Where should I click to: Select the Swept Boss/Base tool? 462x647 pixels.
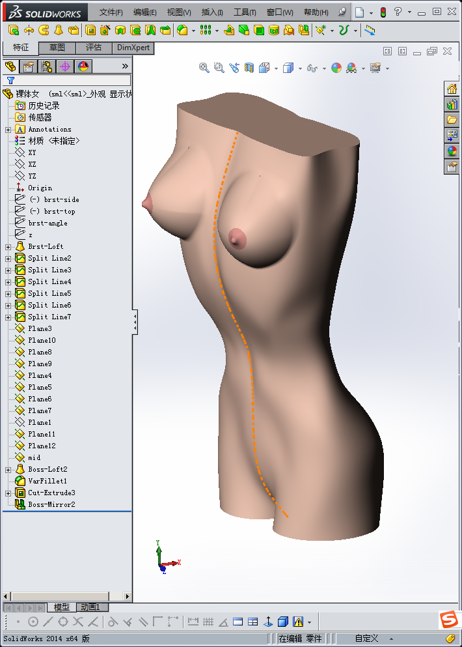44,30
